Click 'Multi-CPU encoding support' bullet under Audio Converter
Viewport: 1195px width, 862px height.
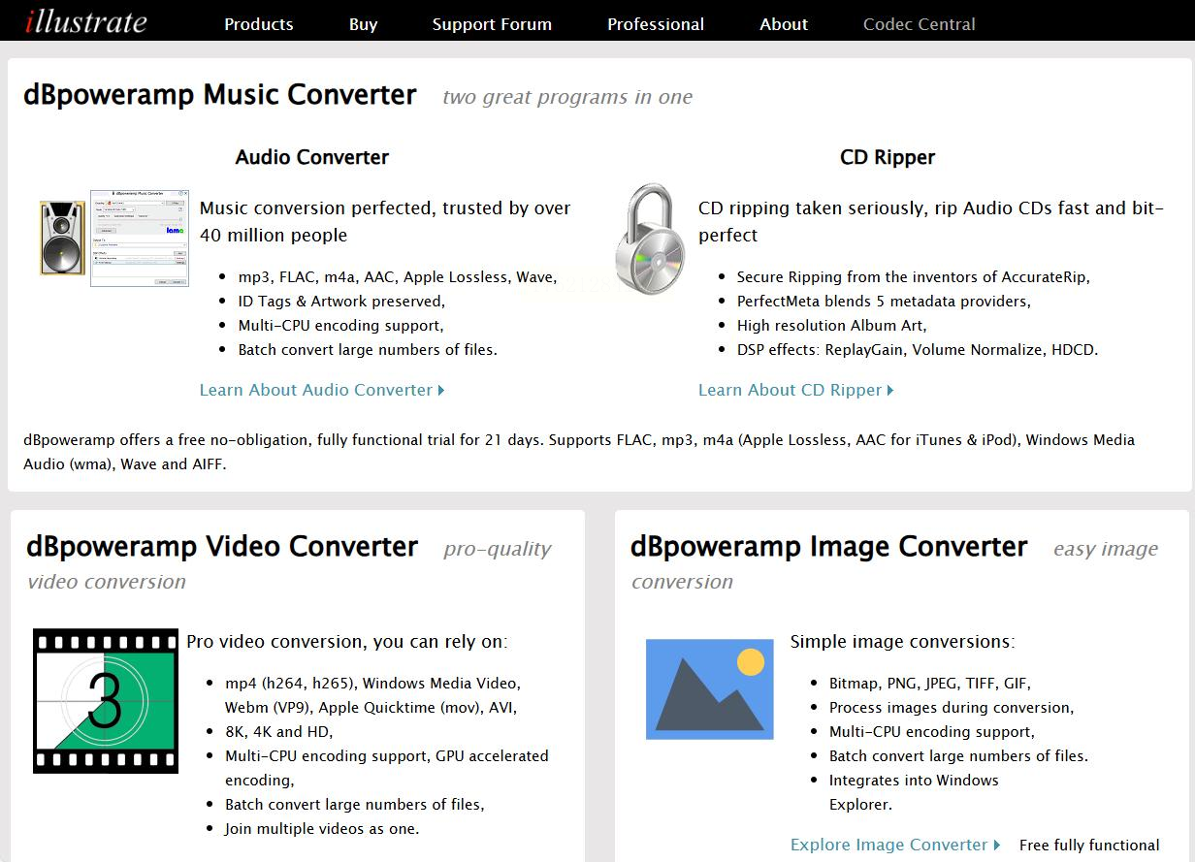340,326
